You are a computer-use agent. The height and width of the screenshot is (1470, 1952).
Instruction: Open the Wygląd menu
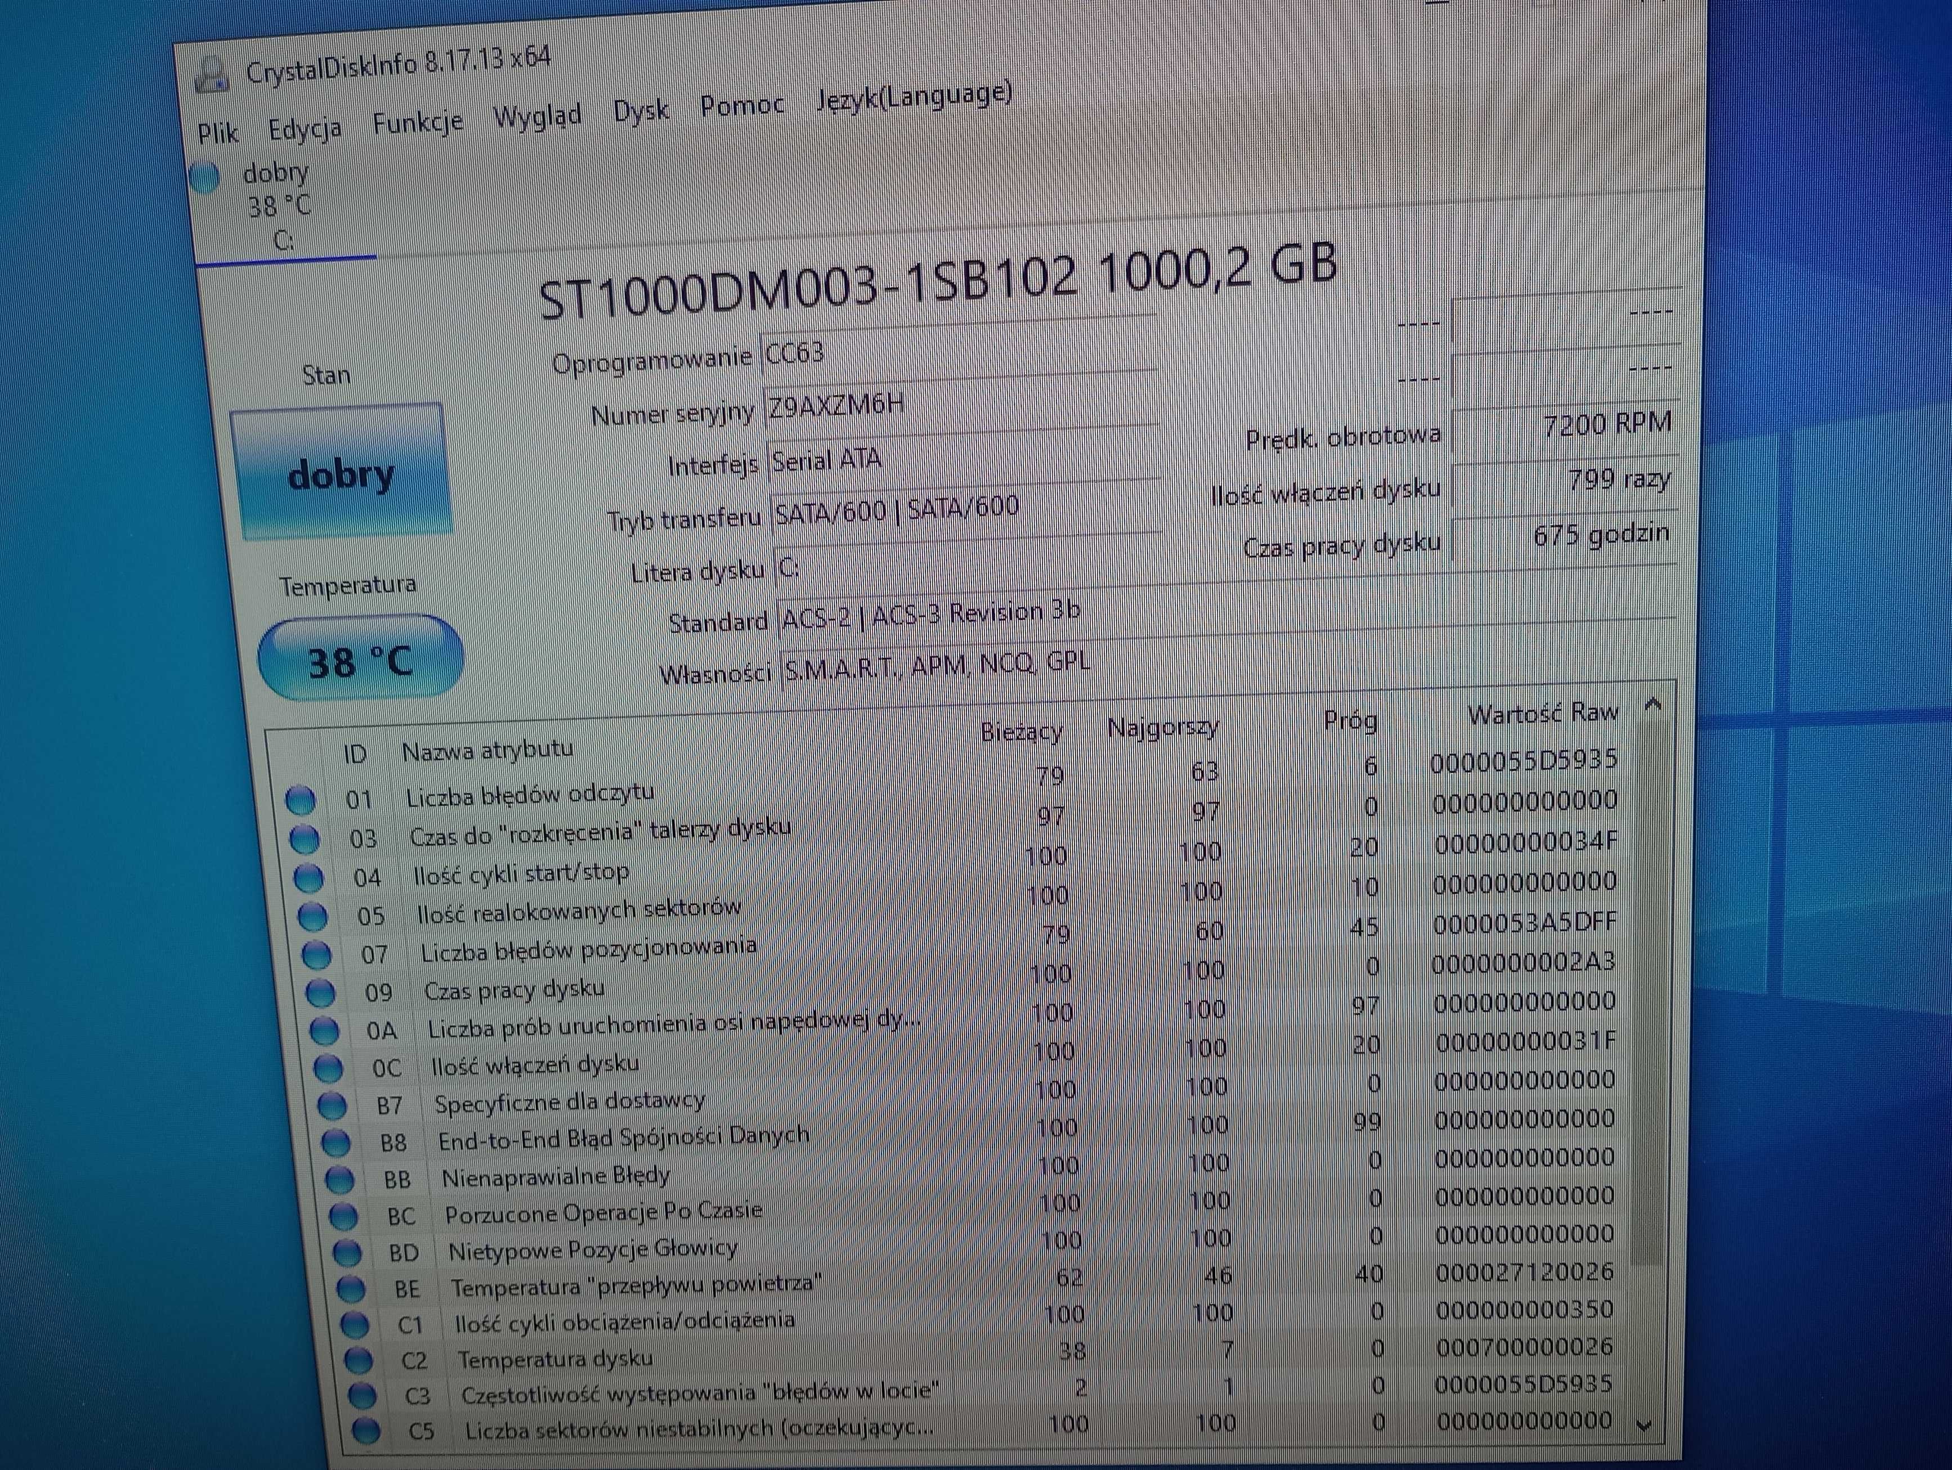tap(536, 115)
